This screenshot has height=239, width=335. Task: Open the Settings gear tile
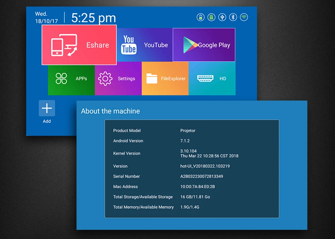[118, 78]
